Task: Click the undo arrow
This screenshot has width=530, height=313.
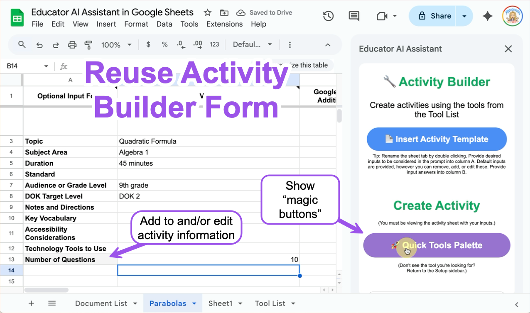Action: 39,45
